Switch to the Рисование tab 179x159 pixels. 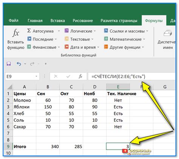click(83, 20)
